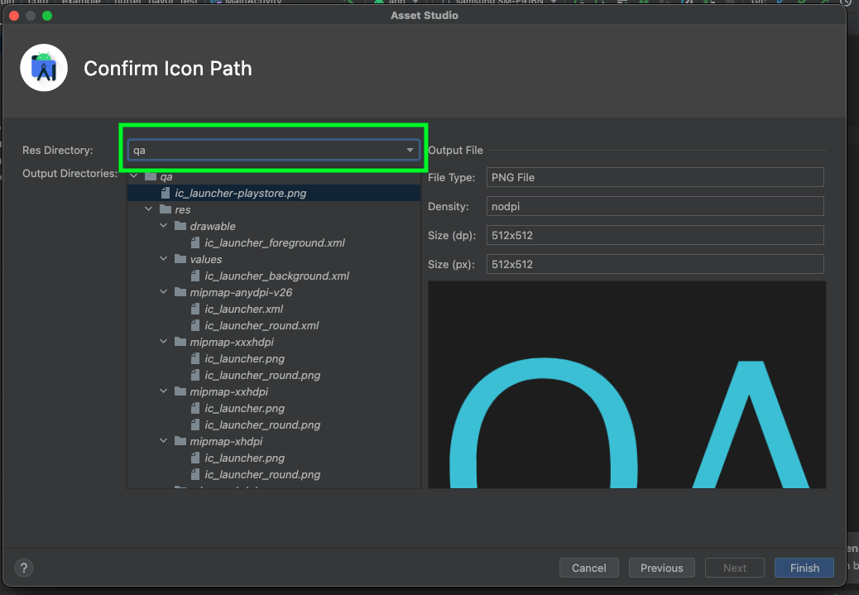Select ic_launcher_round.png under mipmap-xxxhdpi
This screenshot has height=595, width=859.
click(262, 376)
